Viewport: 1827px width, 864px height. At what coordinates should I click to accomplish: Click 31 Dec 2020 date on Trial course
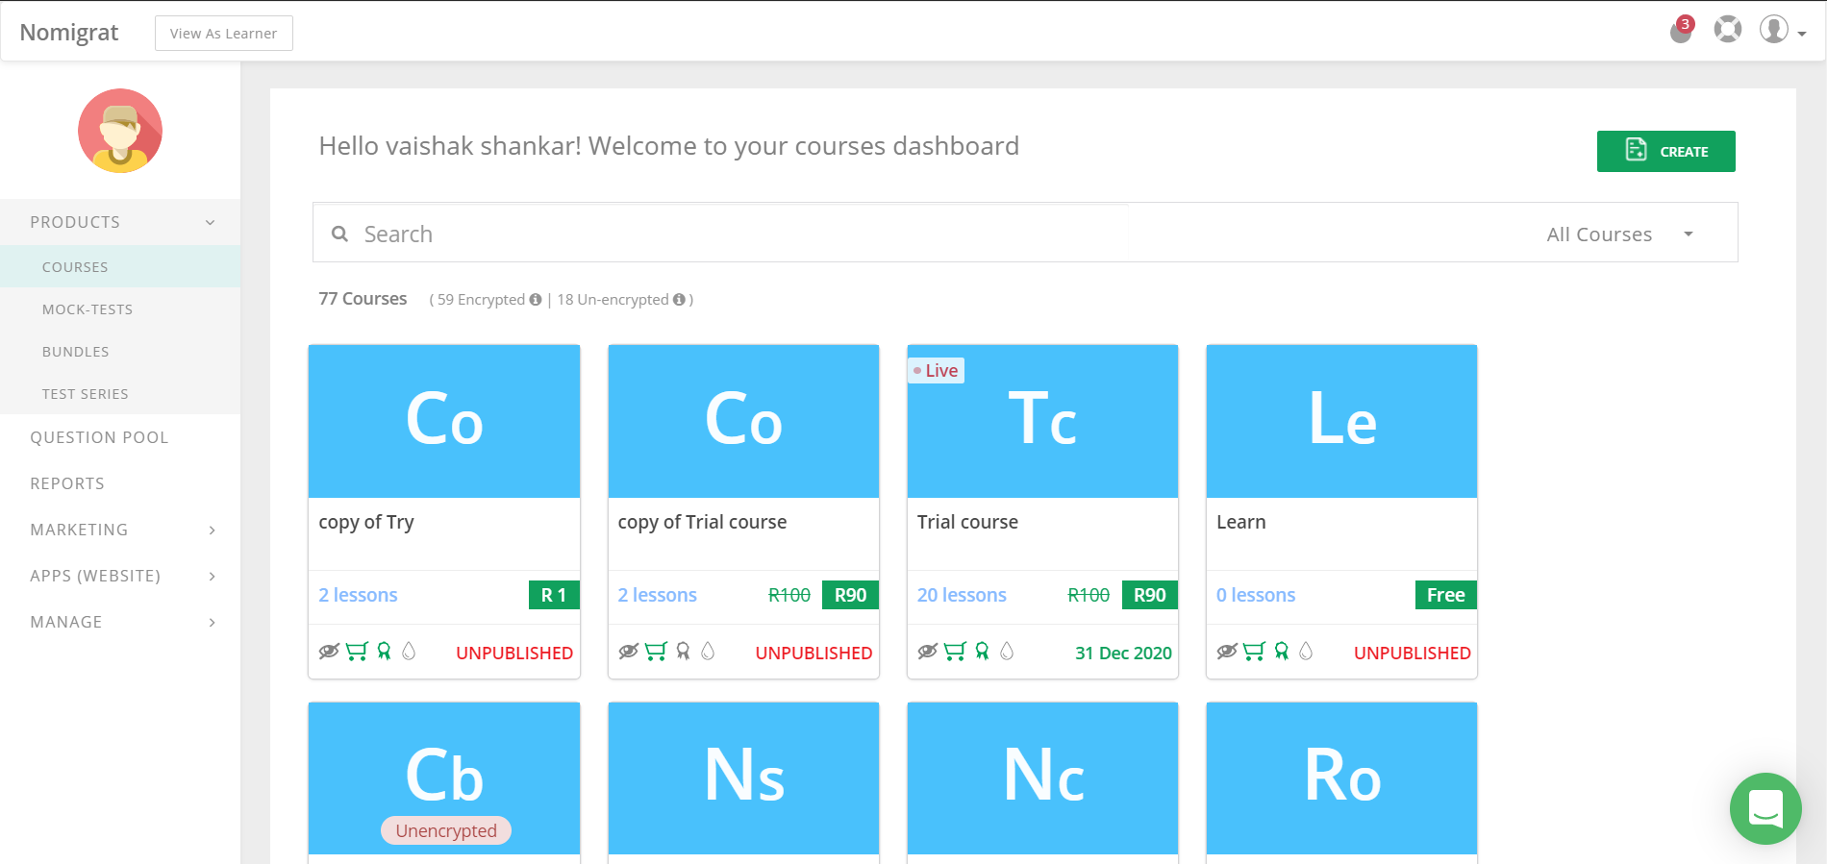pos(1123,653)
